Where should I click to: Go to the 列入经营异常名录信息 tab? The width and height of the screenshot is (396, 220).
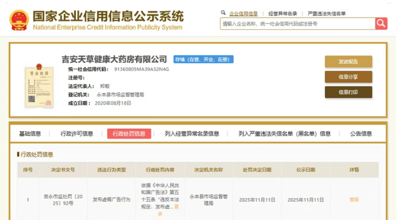tap(191, 134)
